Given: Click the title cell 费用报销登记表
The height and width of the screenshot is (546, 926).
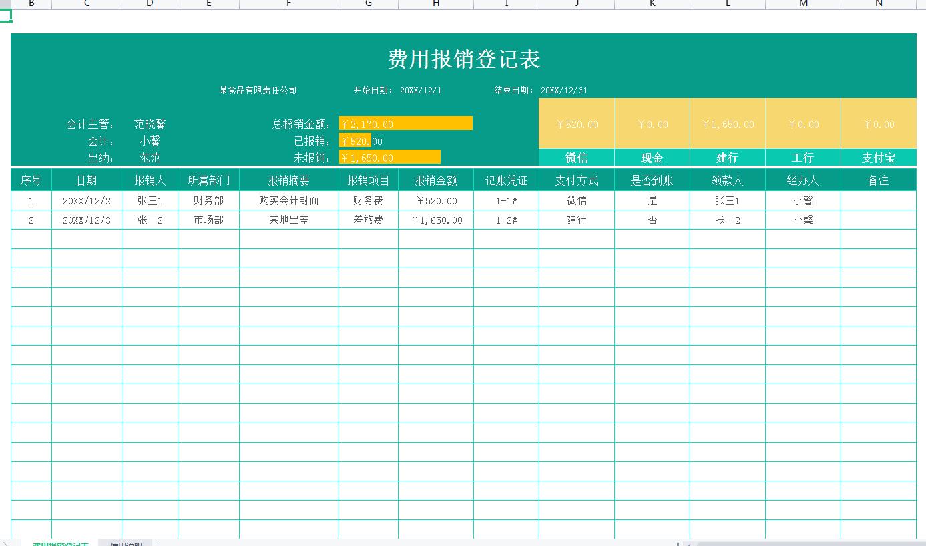Looking at the screenshot, I should coord(463,59).
